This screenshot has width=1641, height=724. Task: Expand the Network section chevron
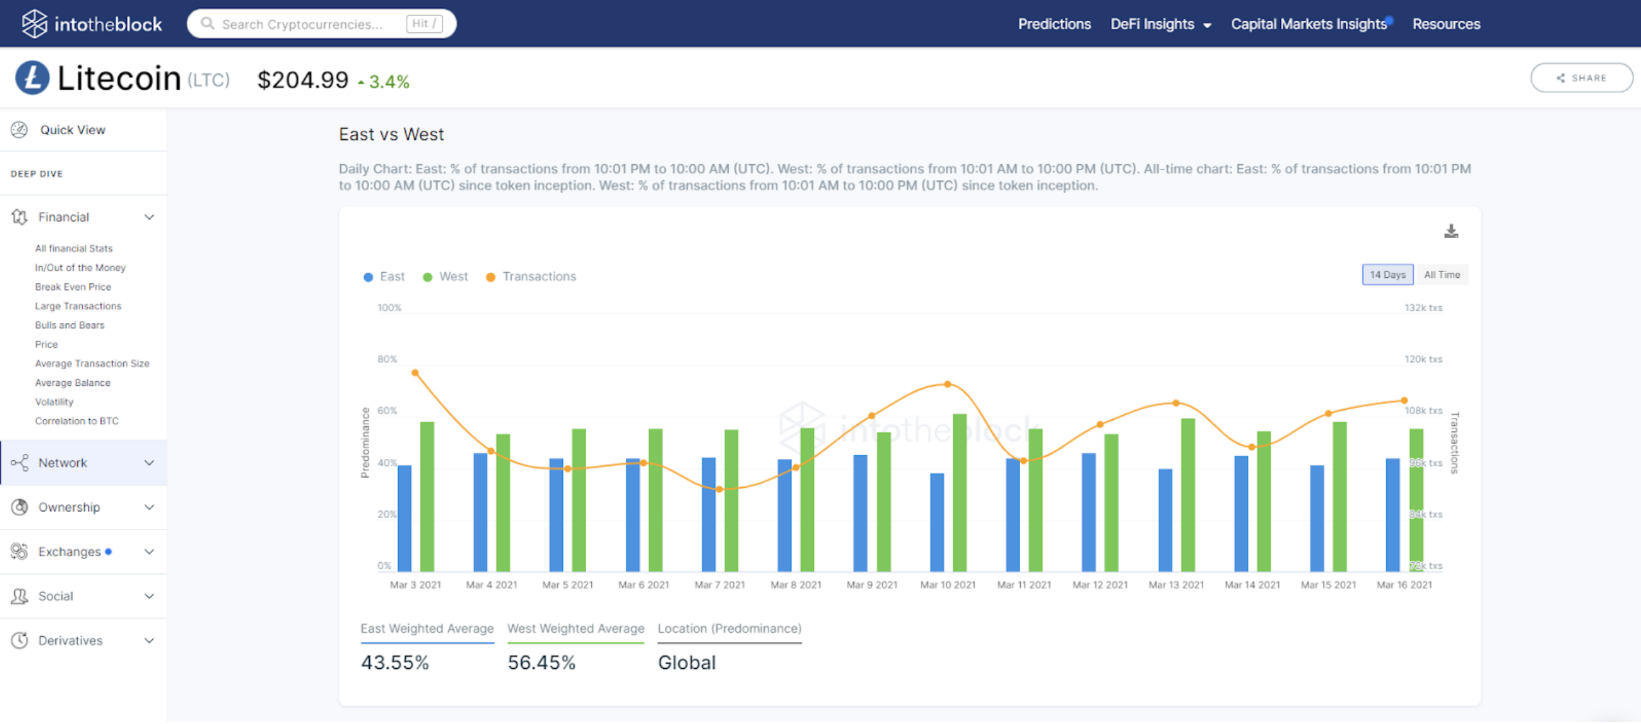coord(149,463)
